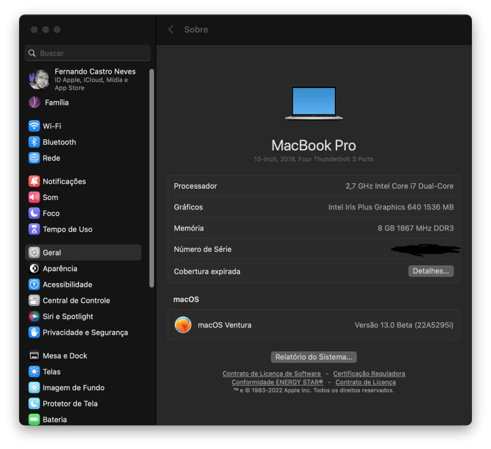Open the Protetor de Tela icon
Image resolution: width=491 pixels, height=449 pixels.
pos(34,404)
